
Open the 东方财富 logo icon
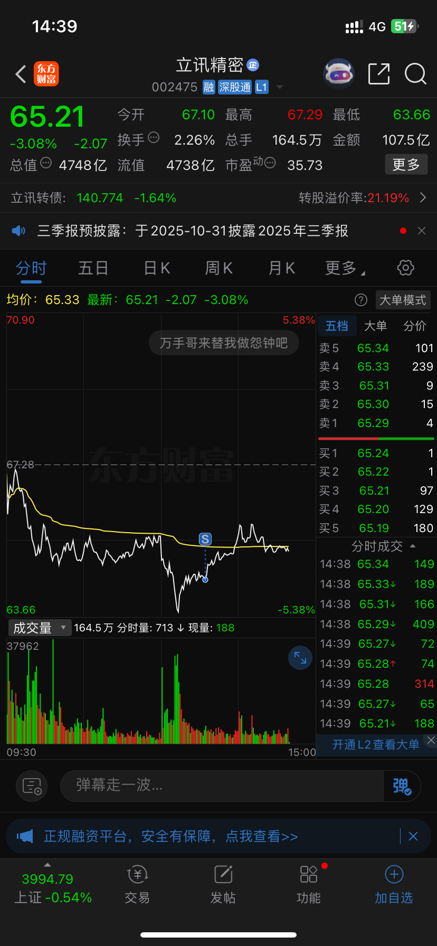[x=46, y=74]
